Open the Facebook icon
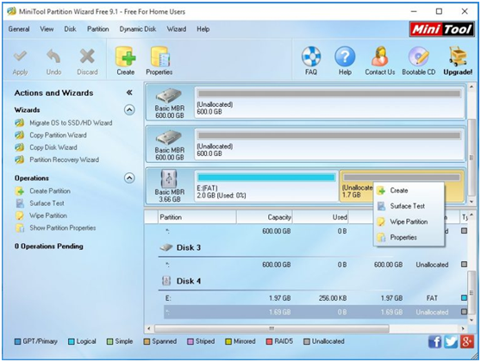Image resolution: width=481 pixels, height=362 pixels. point(434,341)
